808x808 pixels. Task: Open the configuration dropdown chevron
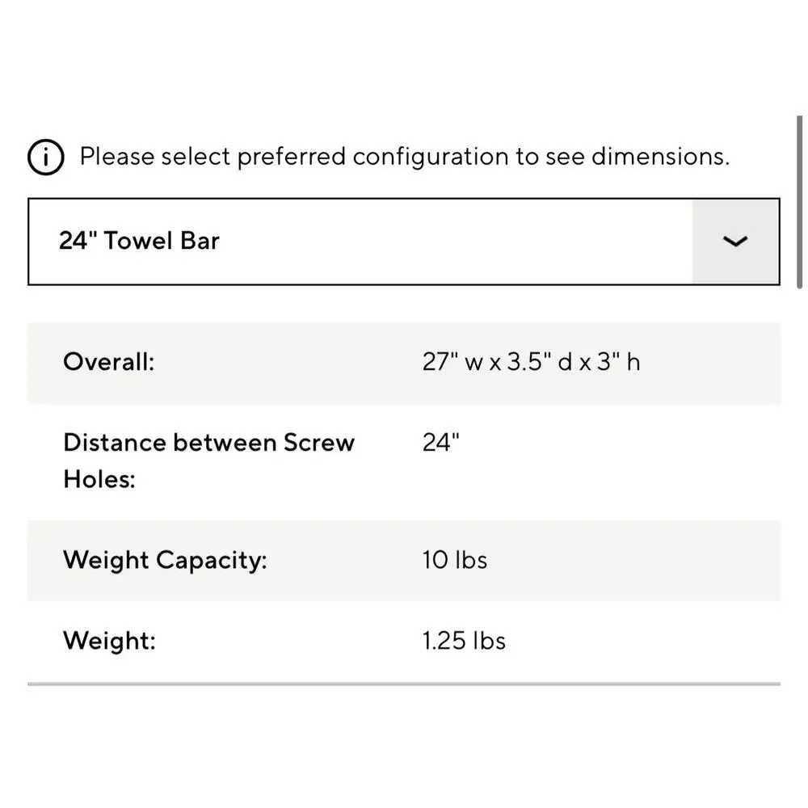coord(734,241)
